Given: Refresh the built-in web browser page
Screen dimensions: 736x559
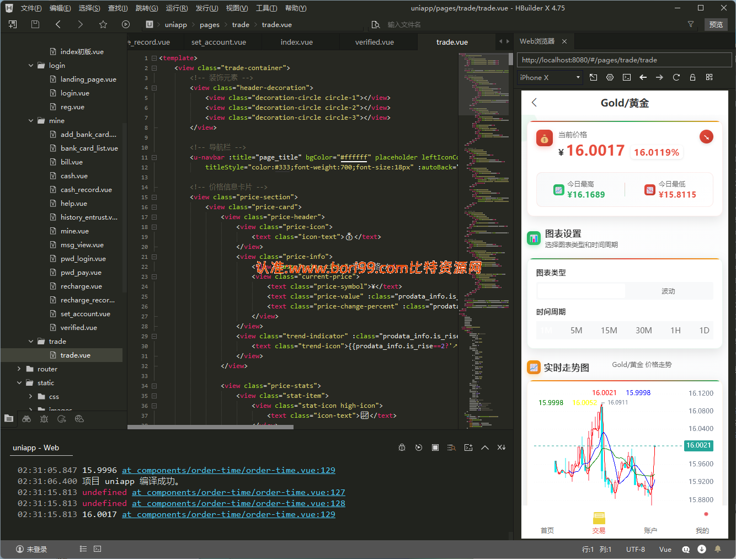Looking at the screenshot, I should (x=676, y=77).
